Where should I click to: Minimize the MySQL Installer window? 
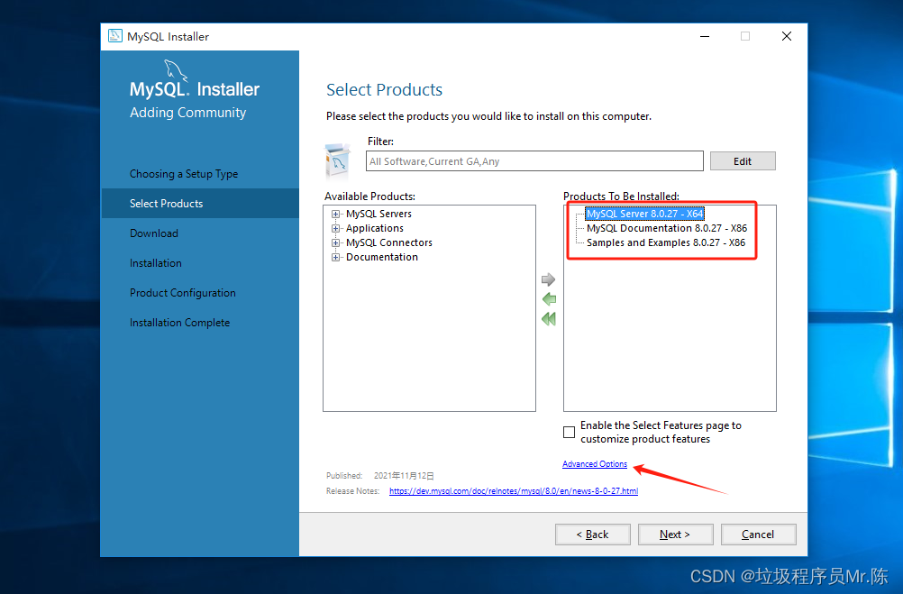click(705, 36)
